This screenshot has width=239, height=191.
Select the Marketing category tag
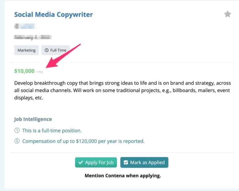click(26, 50)
